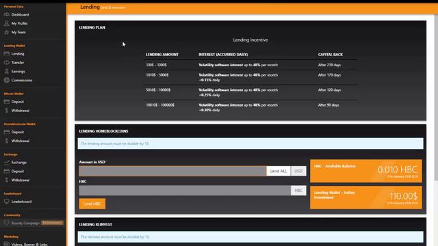
Task: Open the Transfer page
Action: click(x=18, y=62)
